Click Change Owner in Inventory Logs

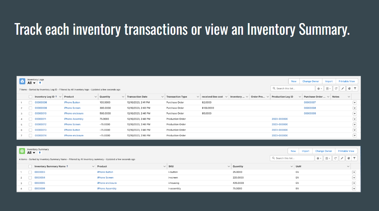tap(311, 81)
